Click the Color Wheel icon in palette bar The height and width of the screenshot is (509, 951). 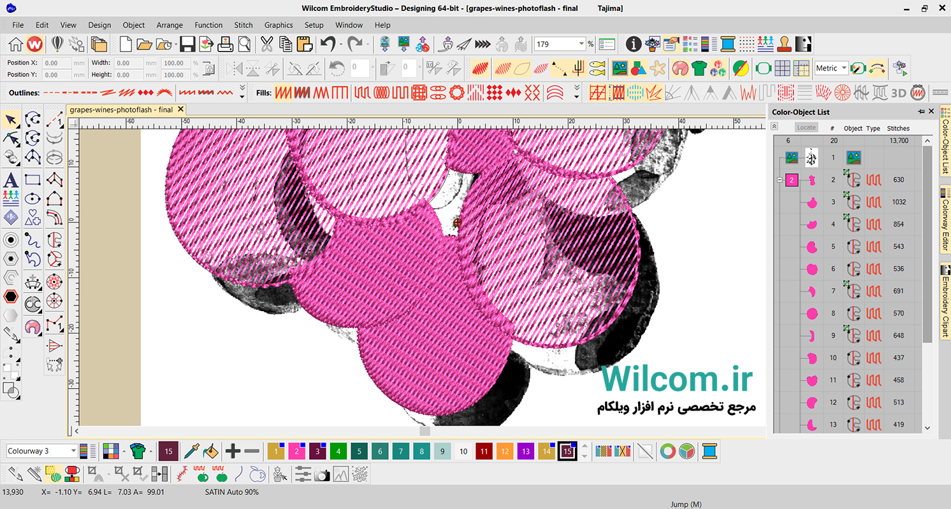click(667, 451)
